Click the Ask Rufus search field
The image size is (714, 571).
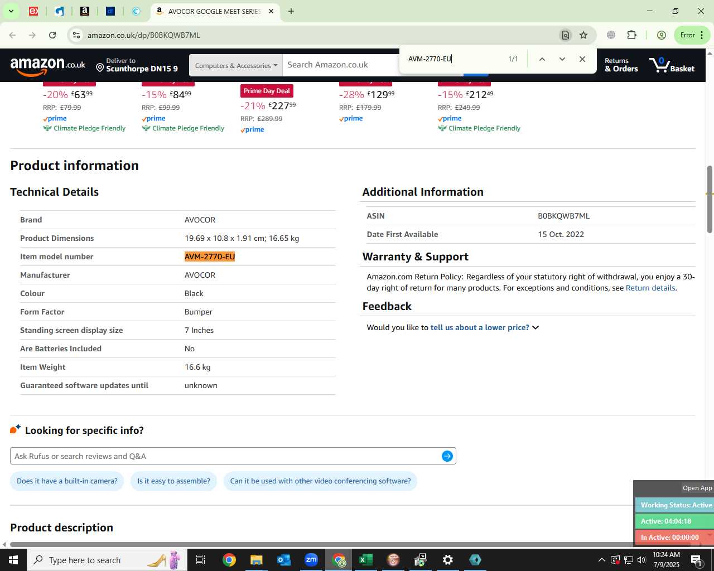click(226, 456)
